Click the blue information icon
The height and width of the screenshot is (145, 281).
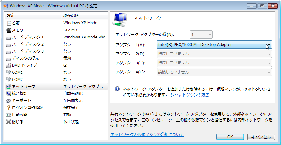pos(117,89)
